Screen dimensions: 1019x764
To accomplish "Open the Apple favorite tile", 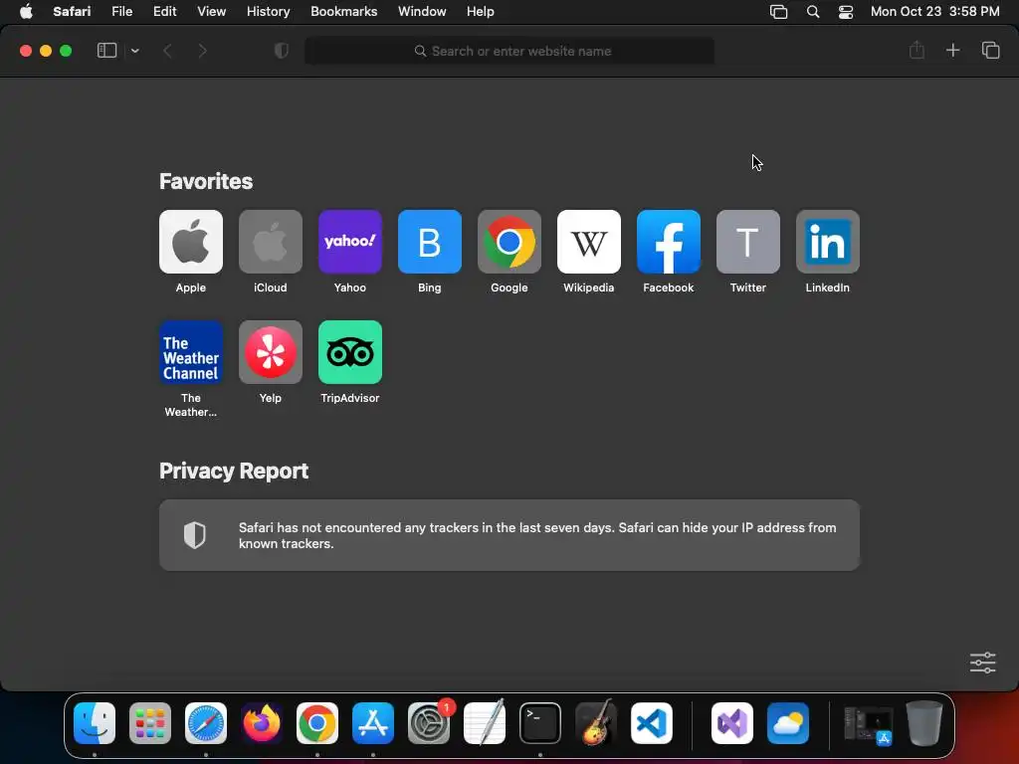I will tap(190, 242).
